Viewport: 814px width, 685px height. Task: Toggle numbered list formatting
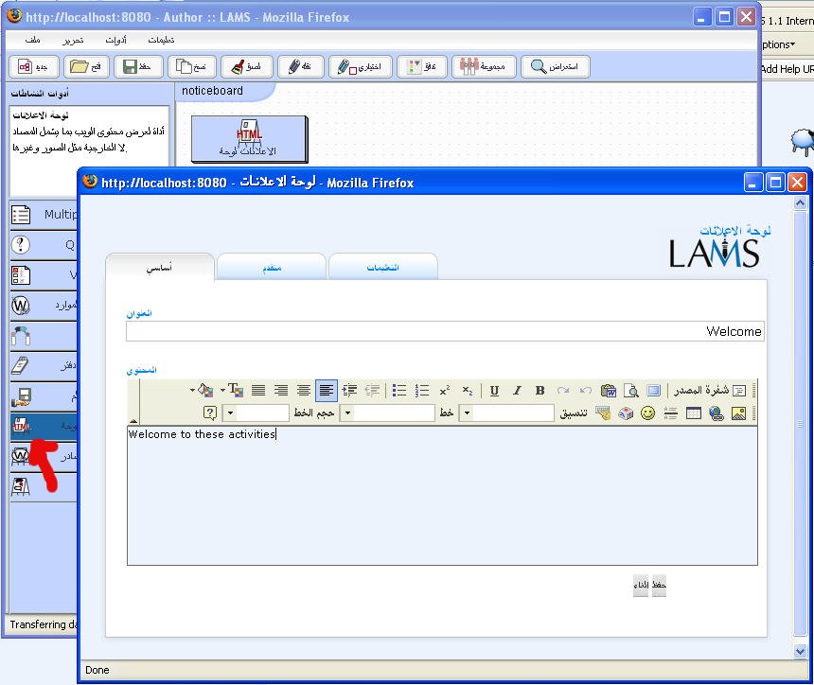(422, 391)
